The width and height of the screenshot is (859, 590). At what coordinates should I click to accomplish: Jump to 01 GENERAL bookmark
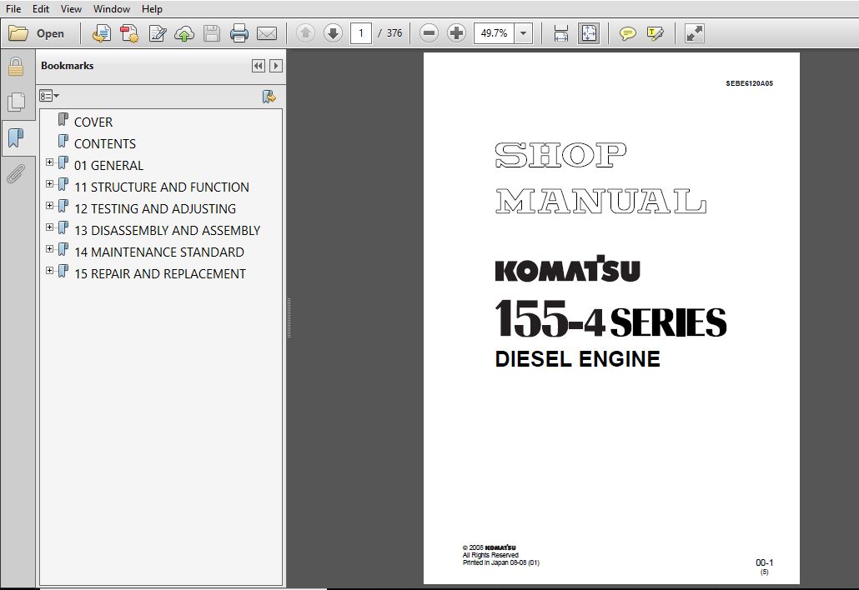109,165
